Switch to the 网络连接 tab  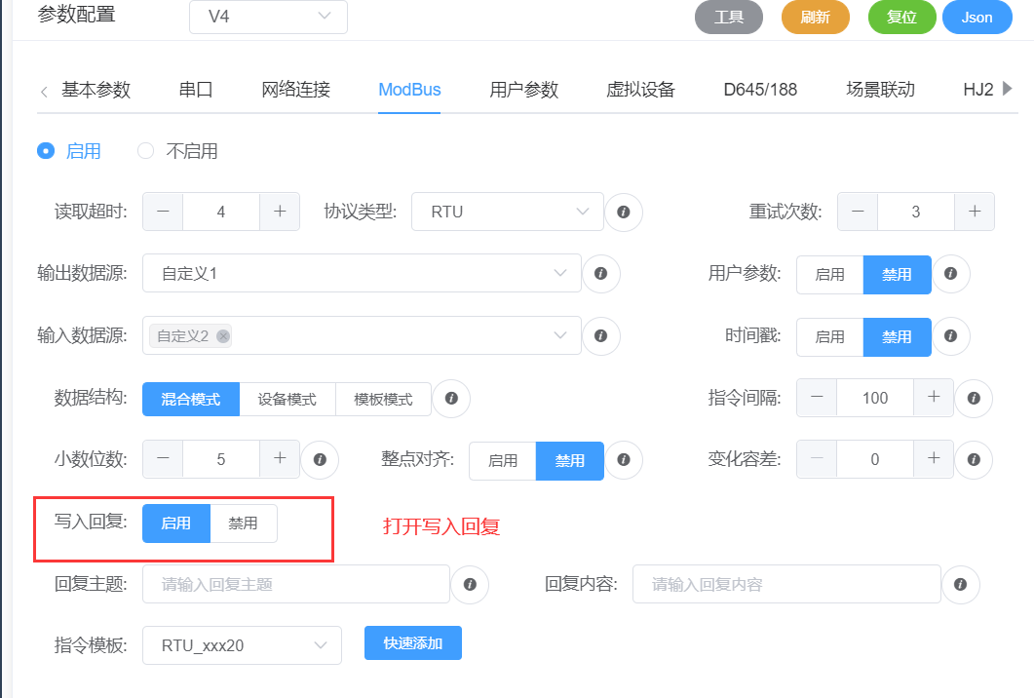(295, 90)
